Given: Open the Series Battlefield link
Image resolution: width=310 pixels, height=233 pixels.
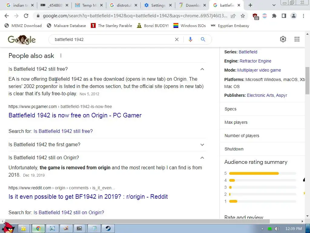Looking at the screenshot, I should 248,52.
